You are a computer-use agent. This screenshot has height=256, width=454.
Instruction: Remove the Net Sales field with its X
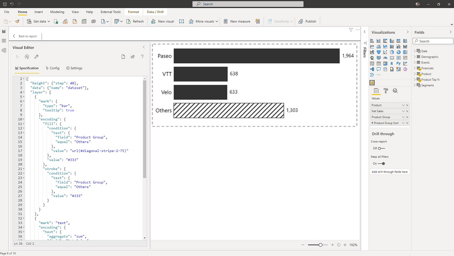pyautogui.click(x=407, y=111)
